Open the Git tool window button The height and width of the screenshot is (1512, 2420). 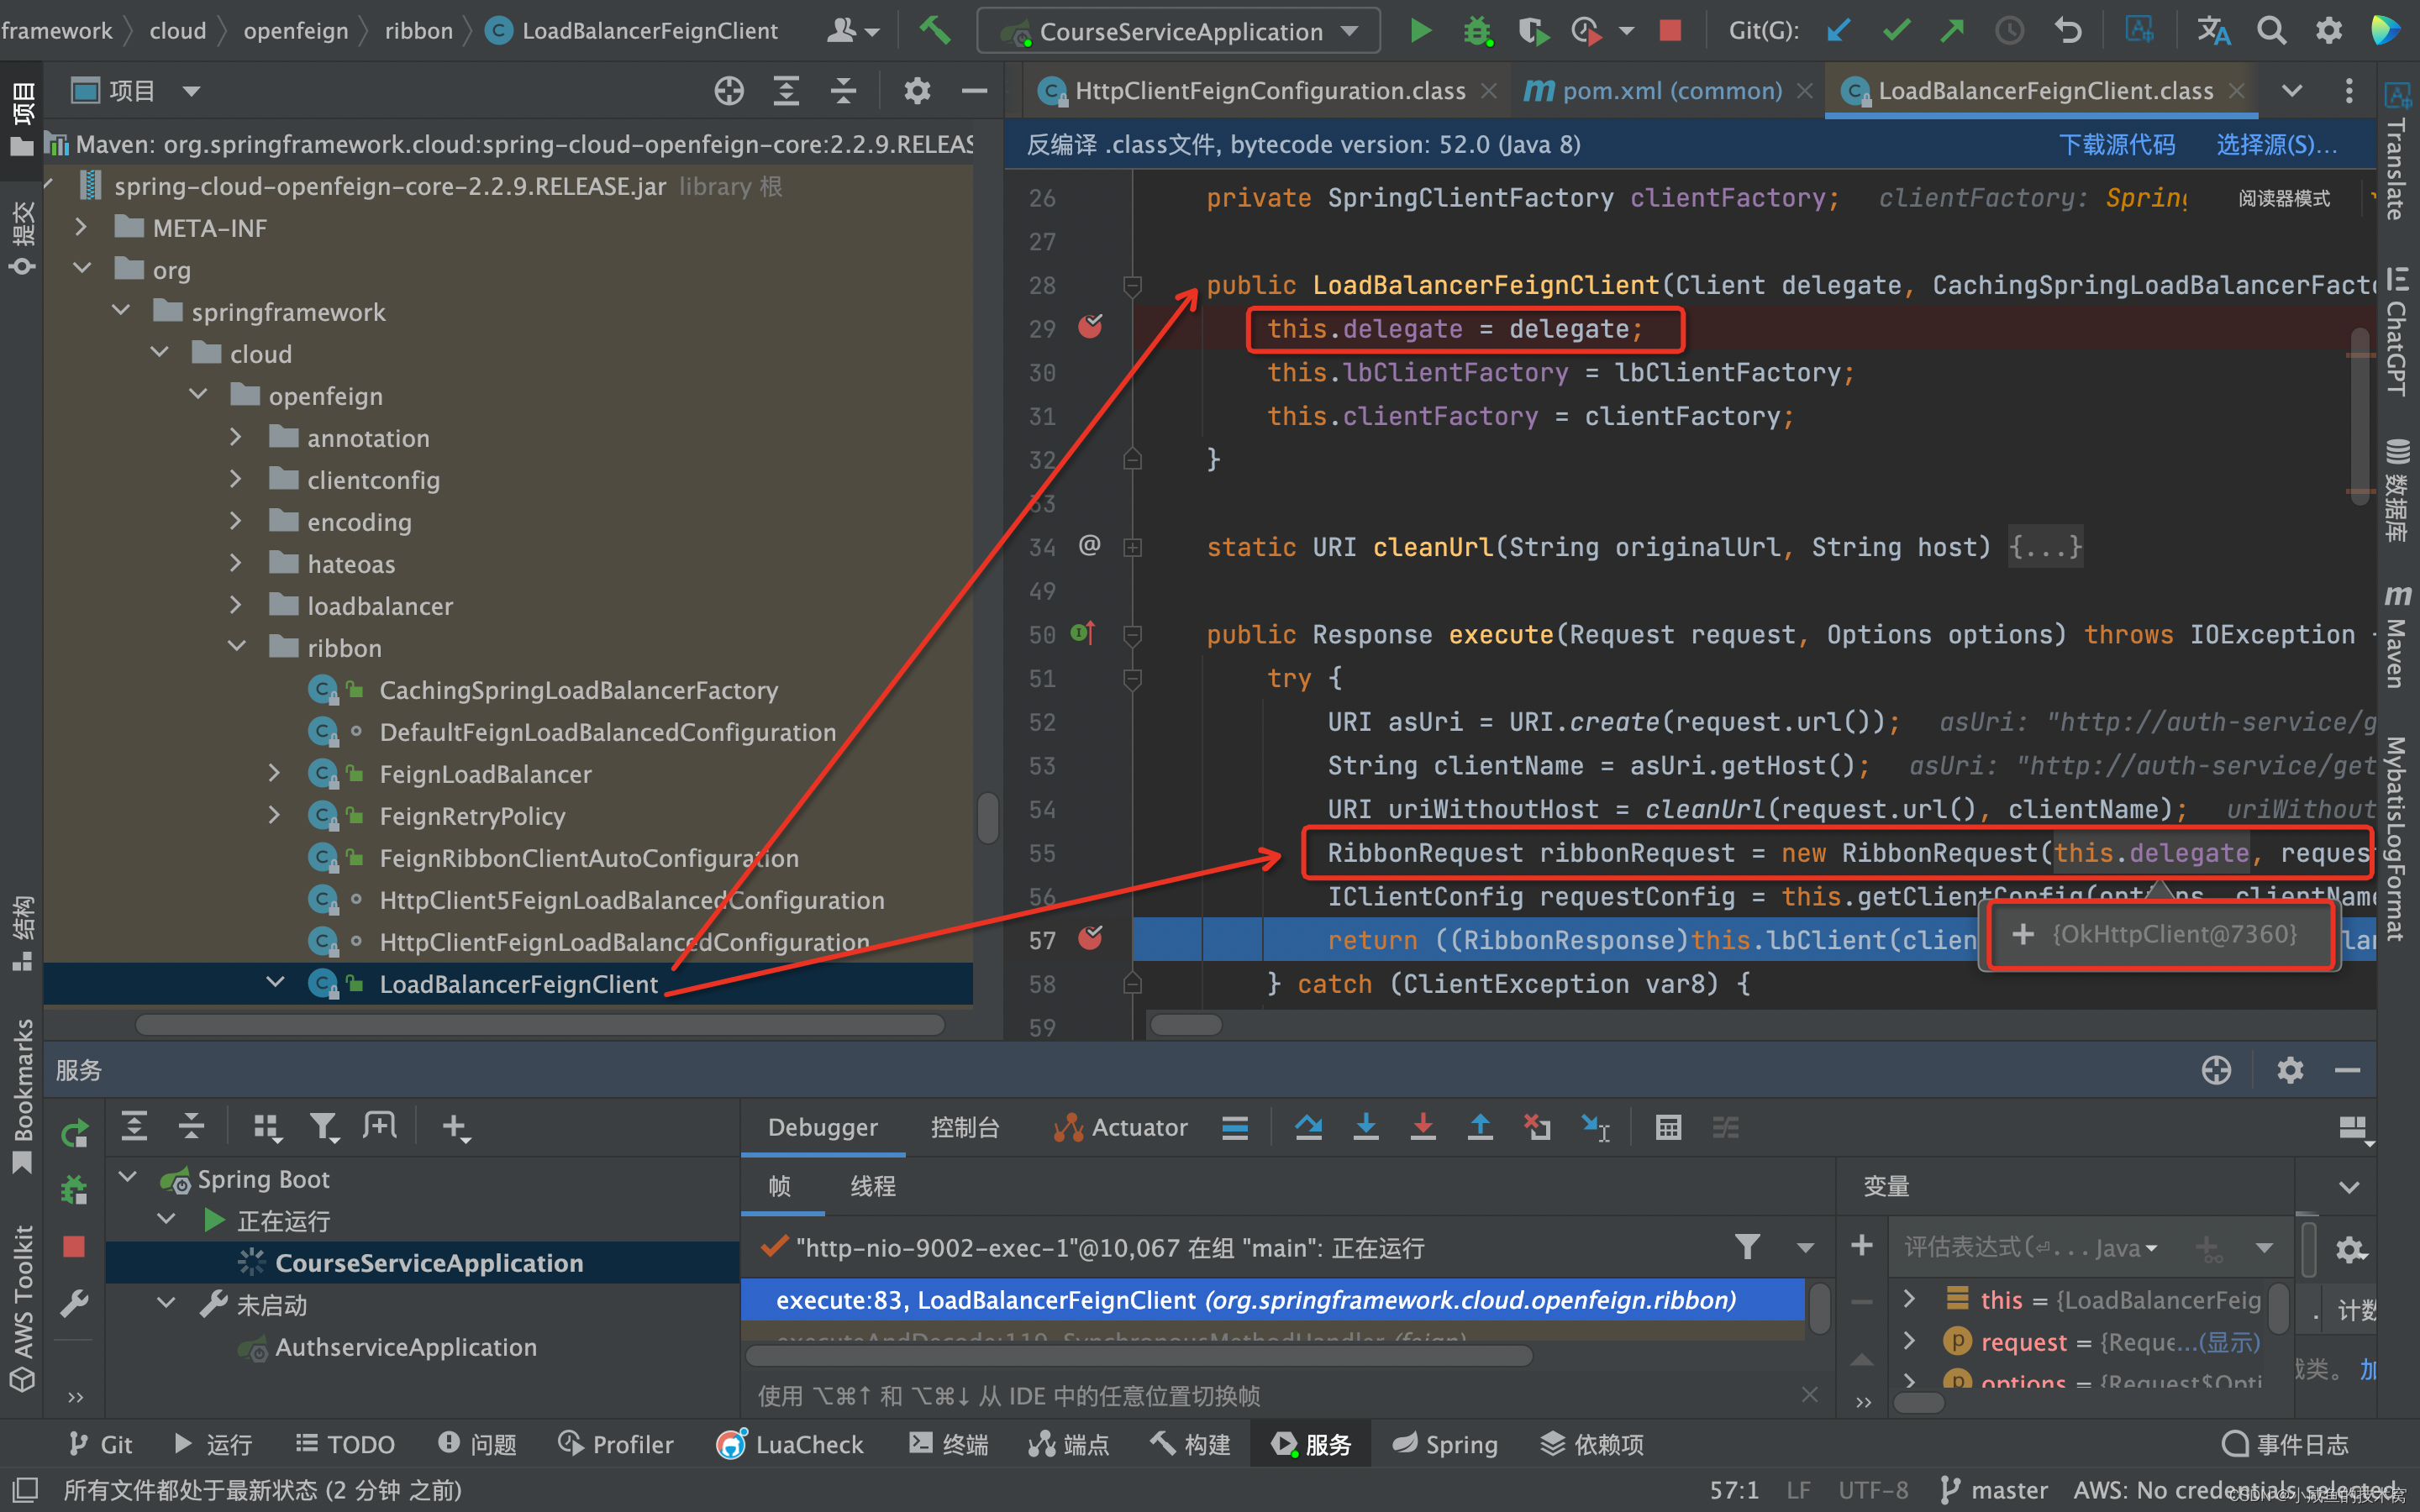100,1443
